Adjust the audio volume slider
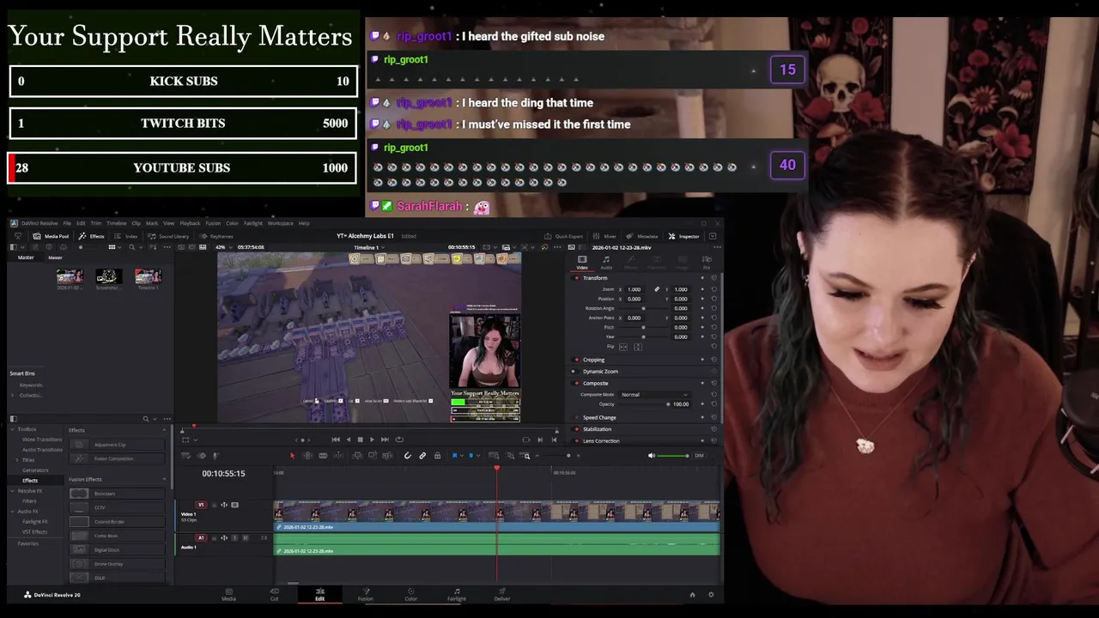Viewport: 1099px width, 618px height. (x=672, y=456)
